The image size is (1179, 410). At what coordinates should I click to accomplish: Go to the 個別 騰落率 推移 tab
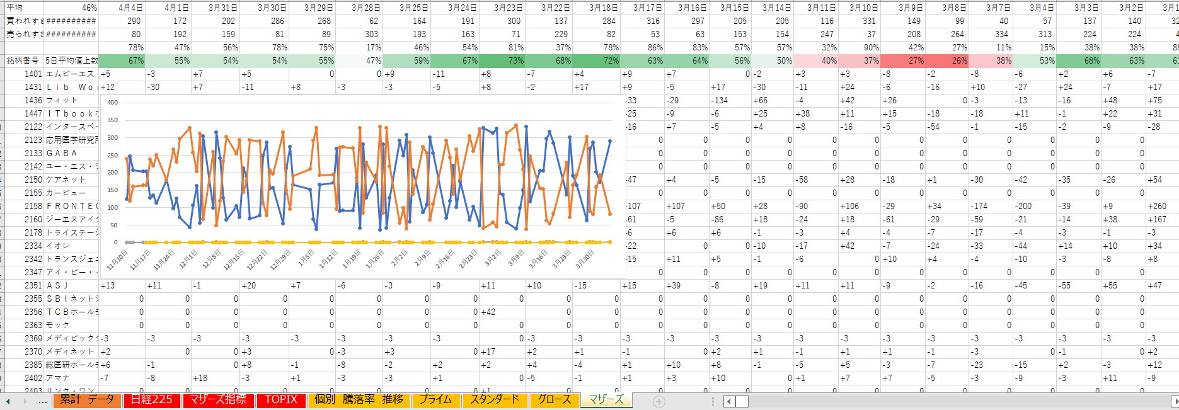tap(359, 400)
